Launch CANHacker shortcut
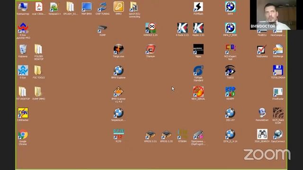The image size is (303, 170). [23, 113]
